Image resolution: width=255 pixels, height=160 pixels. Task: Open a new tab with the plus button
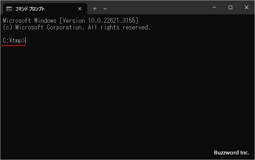coord(95,9)
